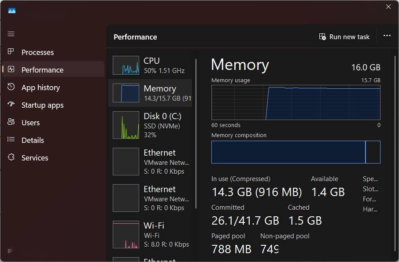Select the Memory resource entry
Screen dimensions: 399x262
pos(150,93)
